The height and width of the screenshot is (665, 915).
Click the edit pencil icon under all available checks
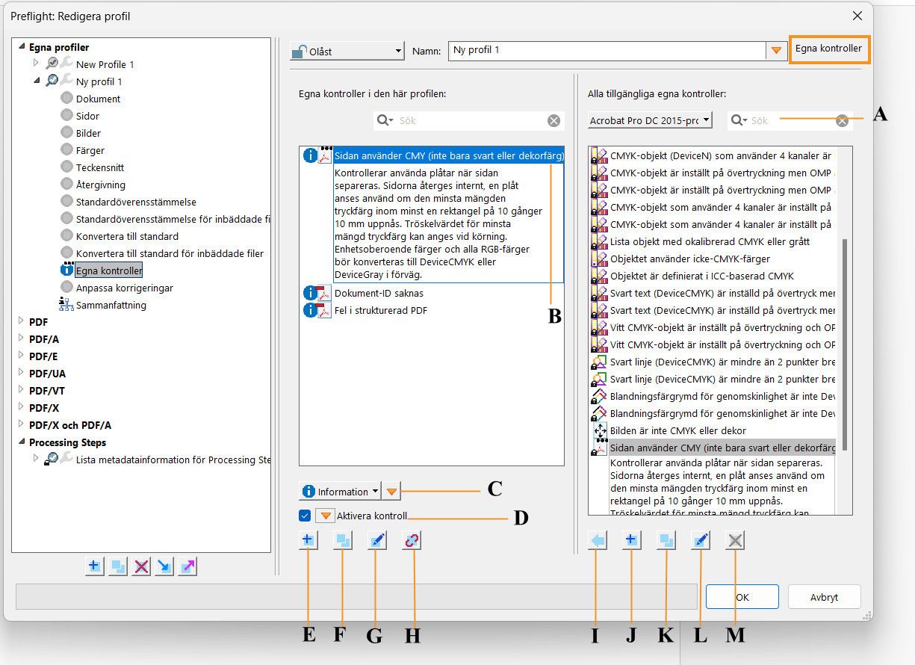700,540
